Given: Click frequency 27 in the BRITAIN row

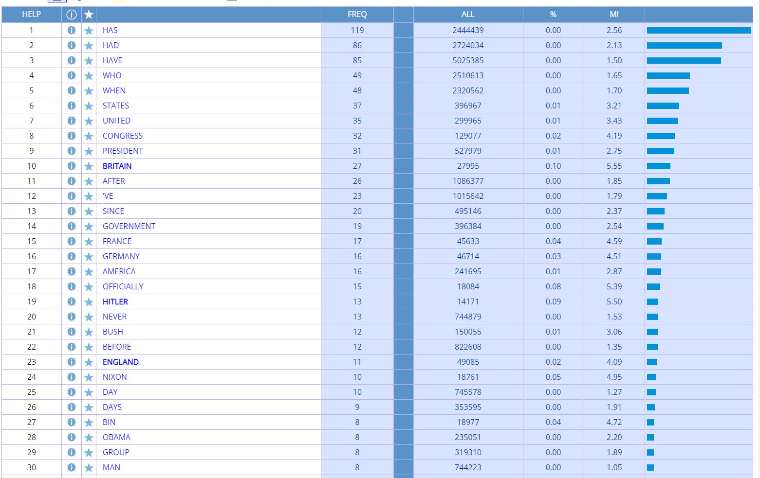Looking at the screenshot, I should pos(357,166).
